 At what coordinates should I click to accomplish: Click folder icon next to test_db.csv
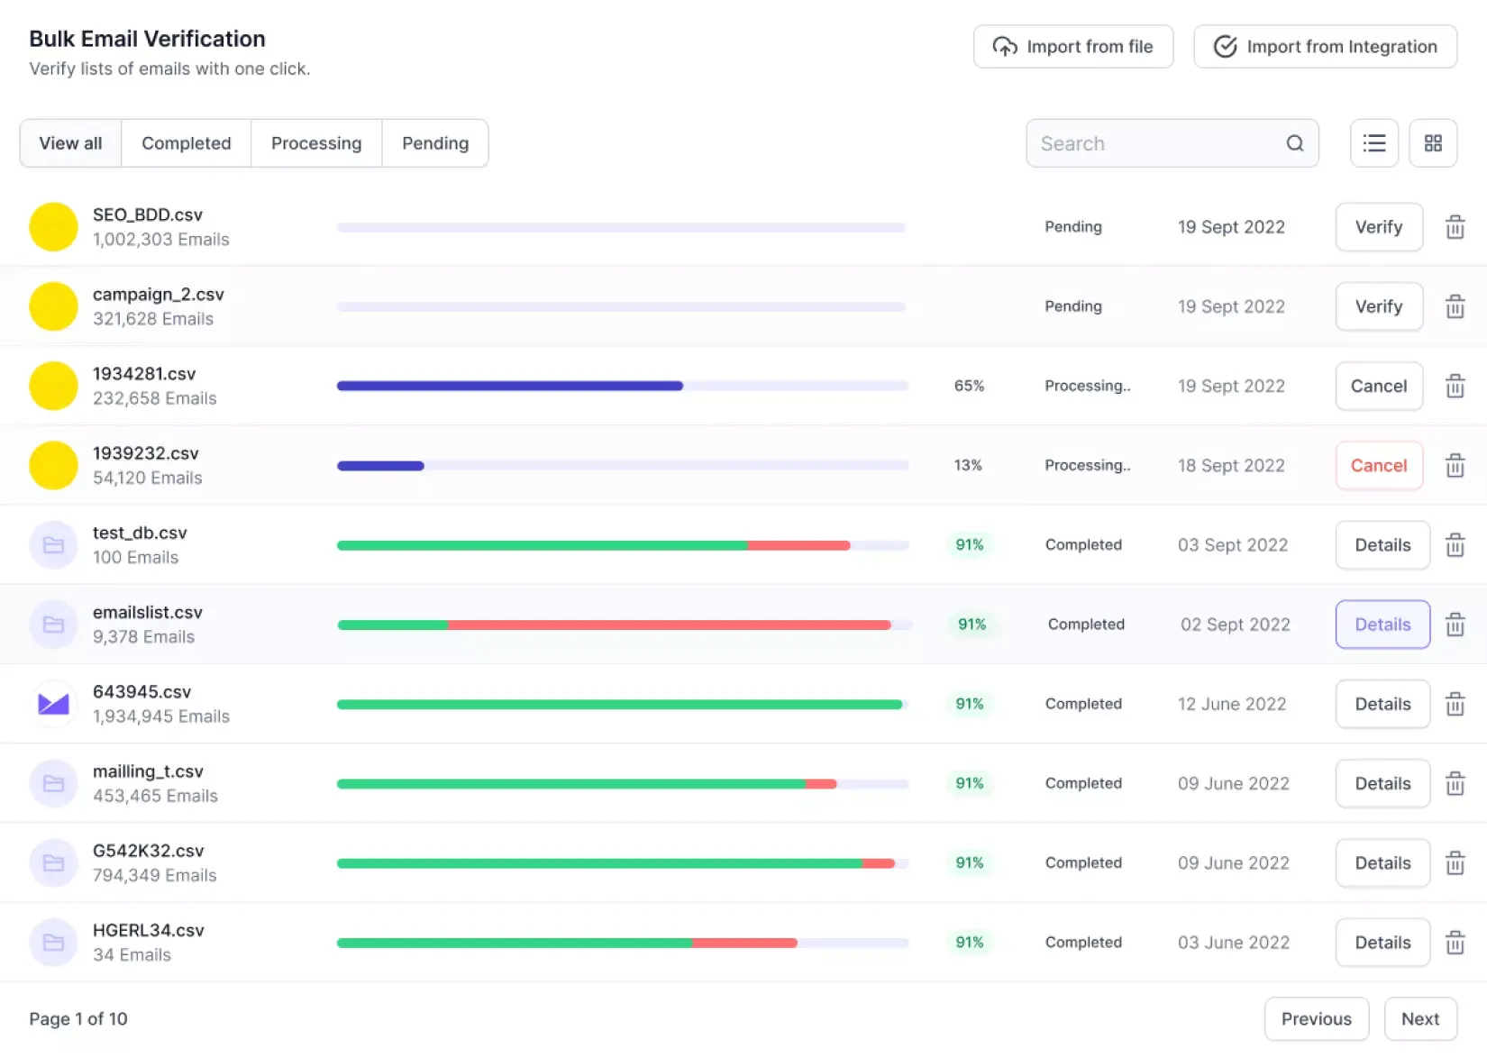tap(53, 545)
